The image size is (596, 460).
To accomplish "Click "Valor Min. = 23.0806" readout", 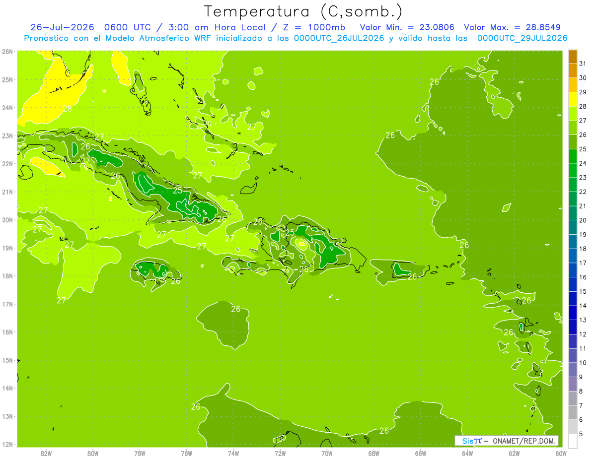I will [407, 27].
